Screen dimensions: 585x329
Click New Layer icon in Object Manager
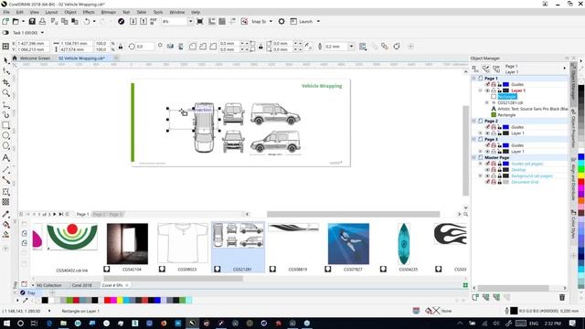(475, 297)
